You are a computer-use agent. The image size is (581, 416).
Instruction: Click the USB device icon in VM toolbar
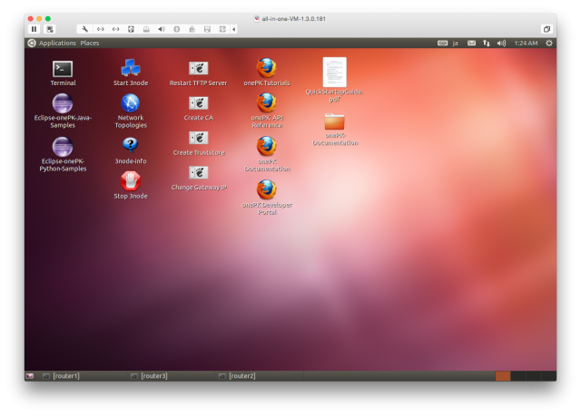pos(192,29)
